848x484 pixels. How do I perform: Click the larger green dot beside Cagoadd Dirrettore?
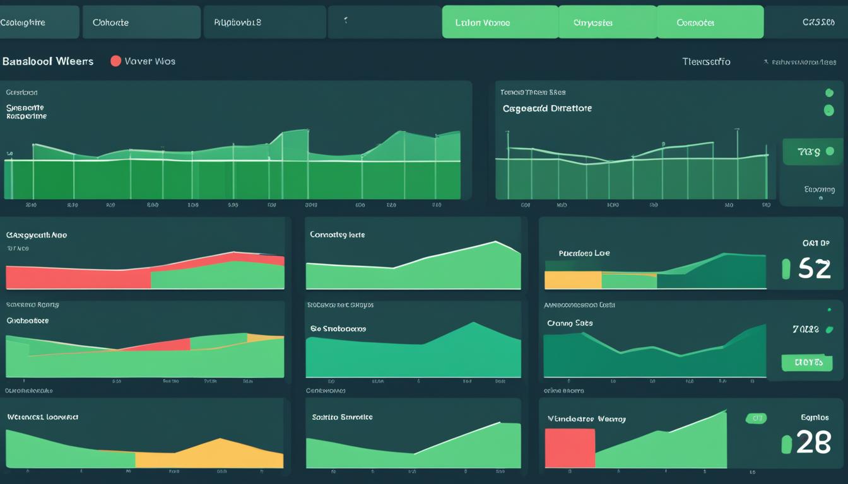(829, 110)
